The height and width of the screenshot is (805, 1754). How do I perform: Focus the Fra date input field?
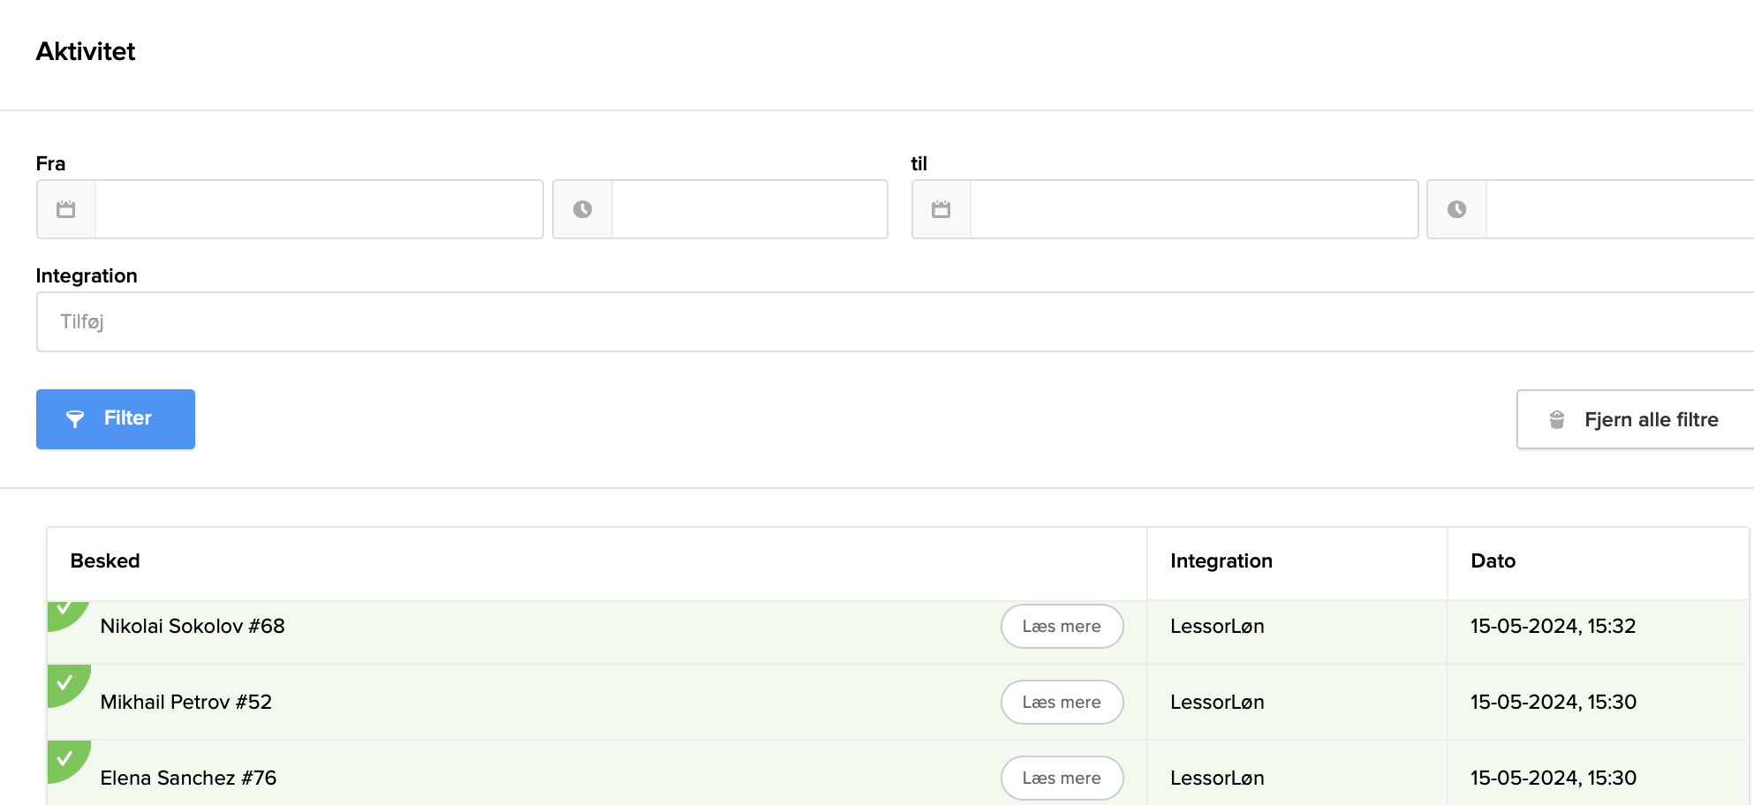(318, 209)
